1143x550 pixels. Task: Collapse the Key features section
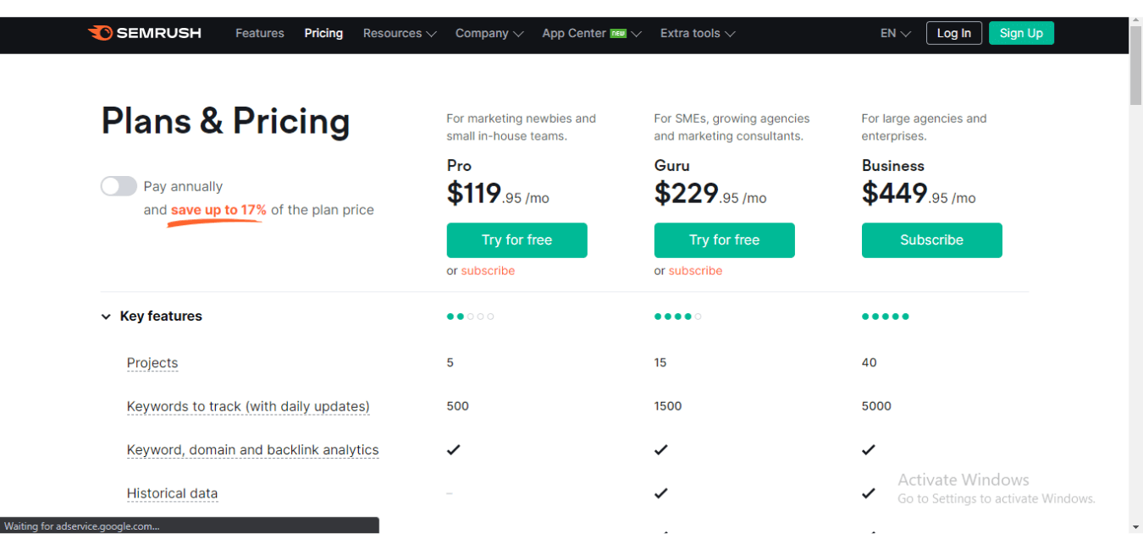105,316
